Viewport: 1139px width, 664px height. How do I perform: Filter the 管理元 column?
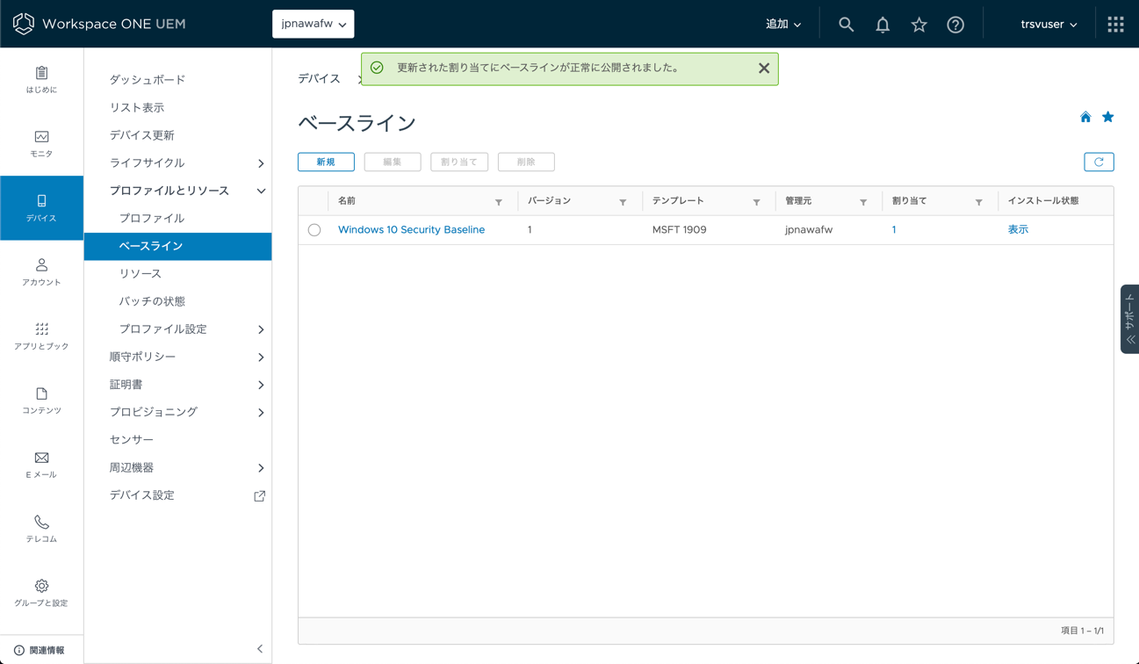[x=863, y=202]
